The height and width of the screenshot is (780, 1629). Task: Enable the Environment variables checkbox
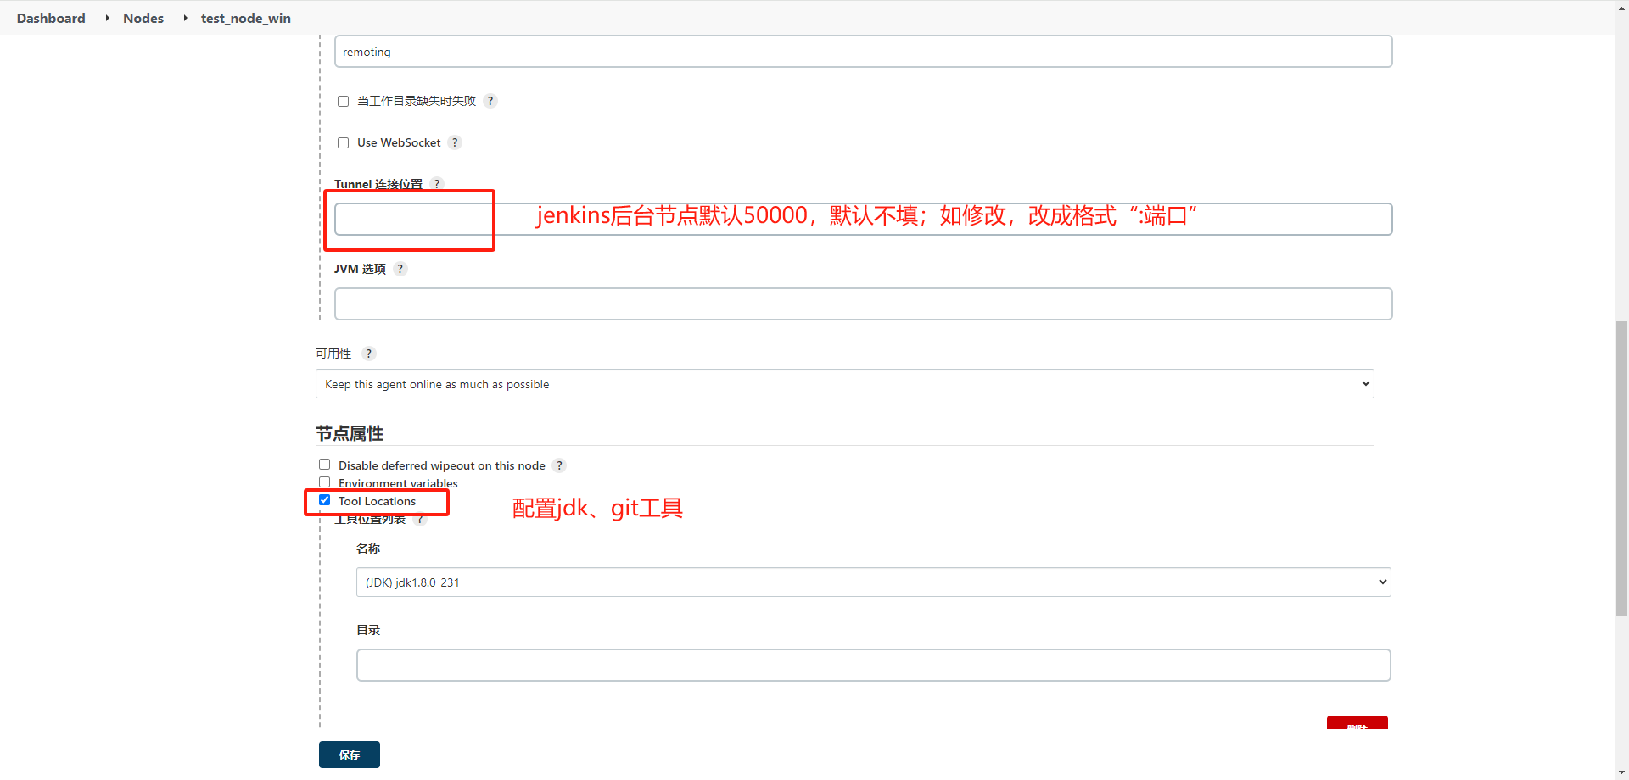tap(324, 482)
